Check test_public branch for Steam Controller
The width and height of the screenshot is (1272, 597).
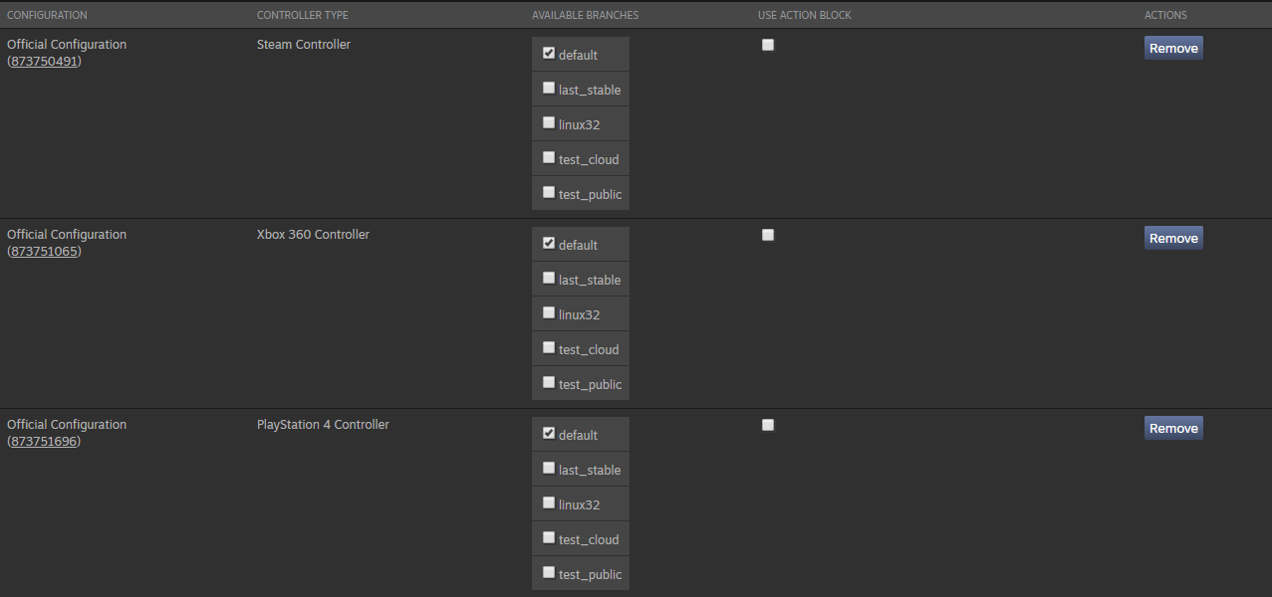point(549,193)
